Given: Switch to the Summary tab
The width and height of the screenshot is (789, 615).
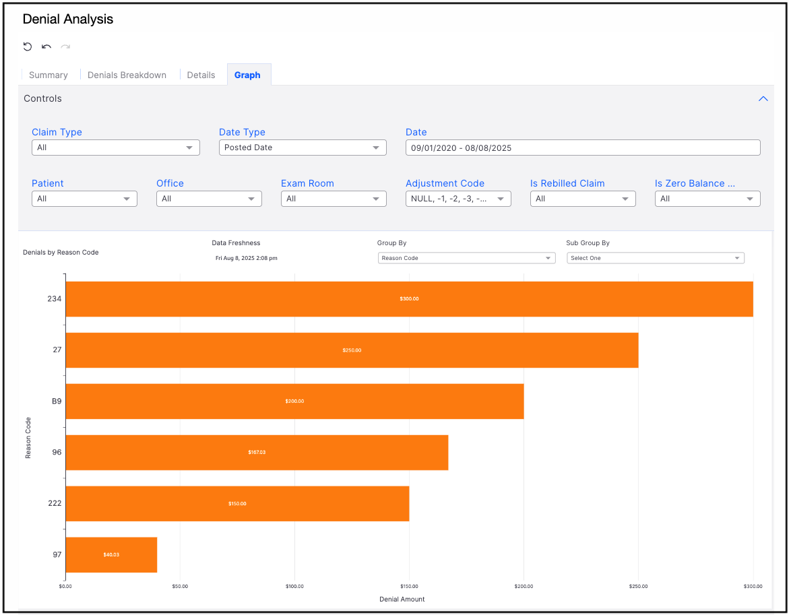Looking at the screenshot, I should 49,75.
